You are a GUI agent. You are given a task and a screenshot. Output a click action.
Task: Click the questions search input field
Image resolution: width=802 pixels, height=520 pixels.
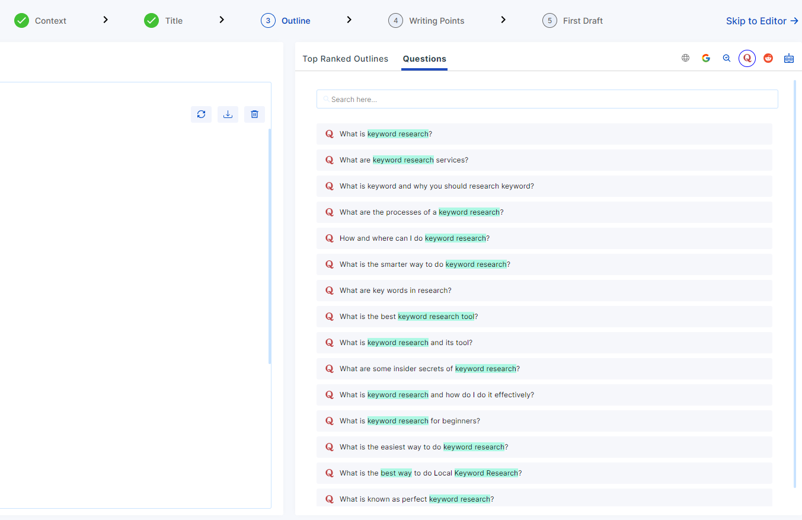[x=547, y=100]
